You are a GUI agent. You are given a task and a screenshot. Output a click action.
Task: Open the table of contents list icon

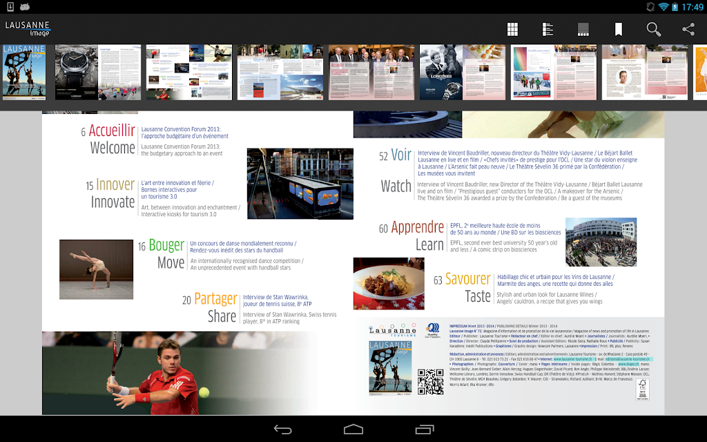pyautogui.click(x=548, y=29)
